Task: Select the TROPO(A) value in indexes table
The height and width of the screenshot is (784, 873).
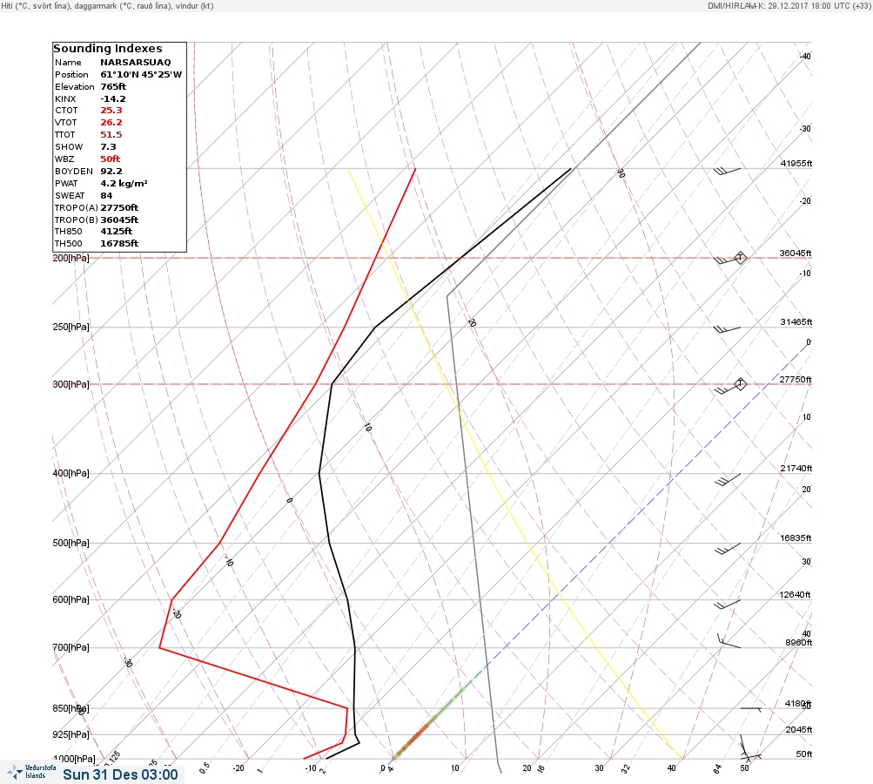Action: click(x=119, y=208)
